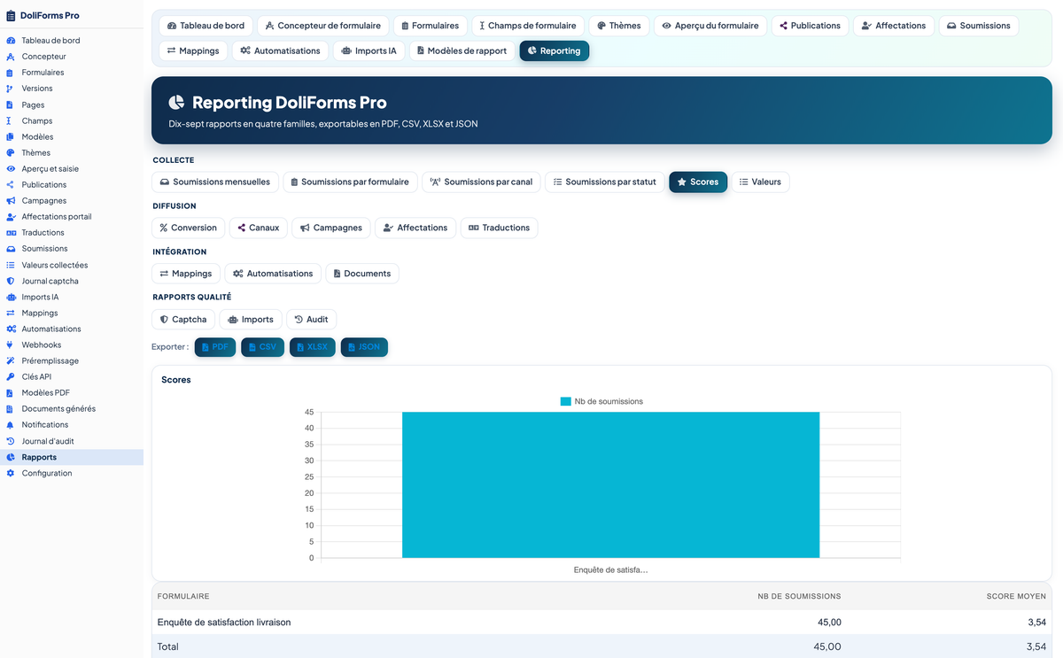Export the report as XLSX
This screenshot has height=658, width=1063.
(312, 347)
